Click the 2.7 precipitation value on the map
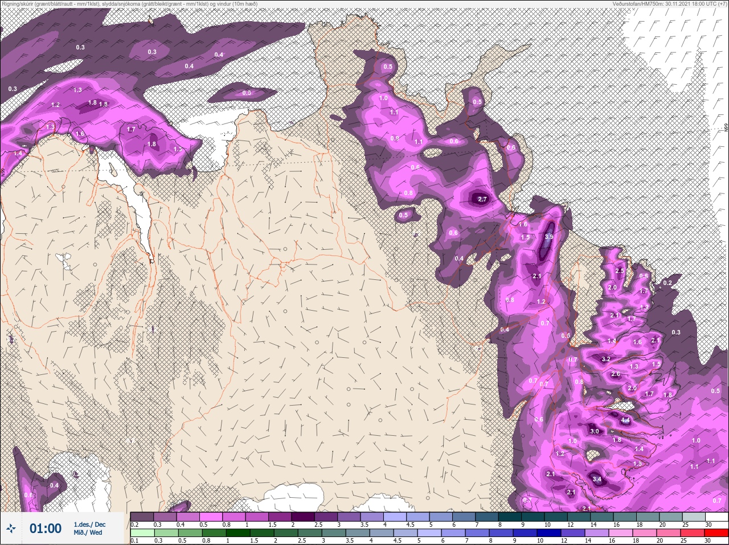The image size is (729, 545). tap(482, 199)
